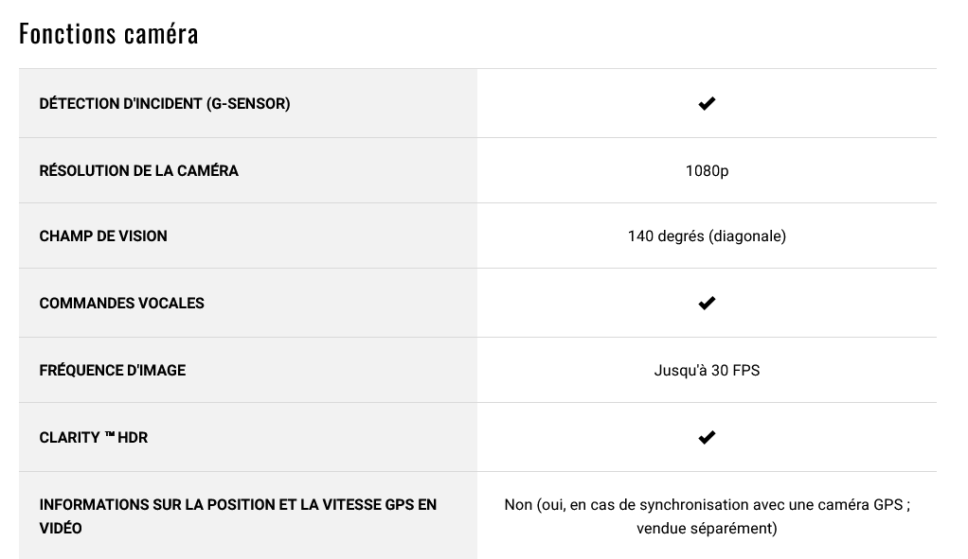Viewport: 968px width, 559px height.
Task: Select the synchronisation avec une caméra GPS text
Action: (771, 505)
